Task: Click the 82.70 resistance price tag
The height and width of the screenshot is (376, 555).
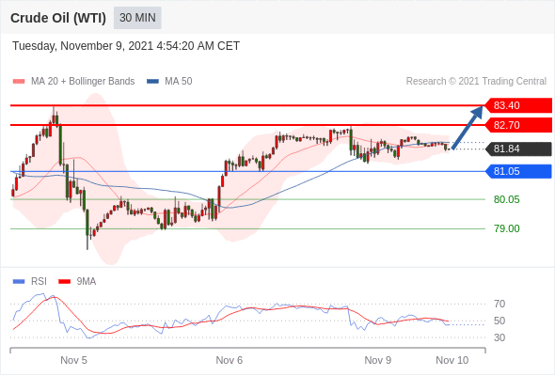Action: click(518, 125)
